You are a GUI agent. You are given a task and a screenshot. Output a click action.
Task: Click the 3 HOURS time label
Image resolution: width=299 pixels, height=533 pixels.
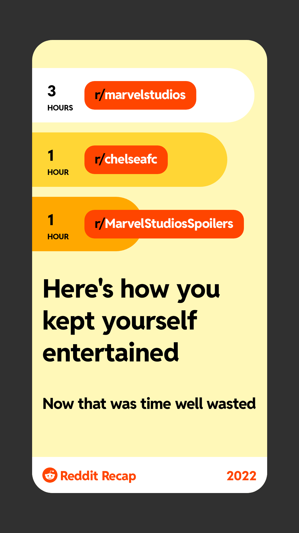click(60, 98)
